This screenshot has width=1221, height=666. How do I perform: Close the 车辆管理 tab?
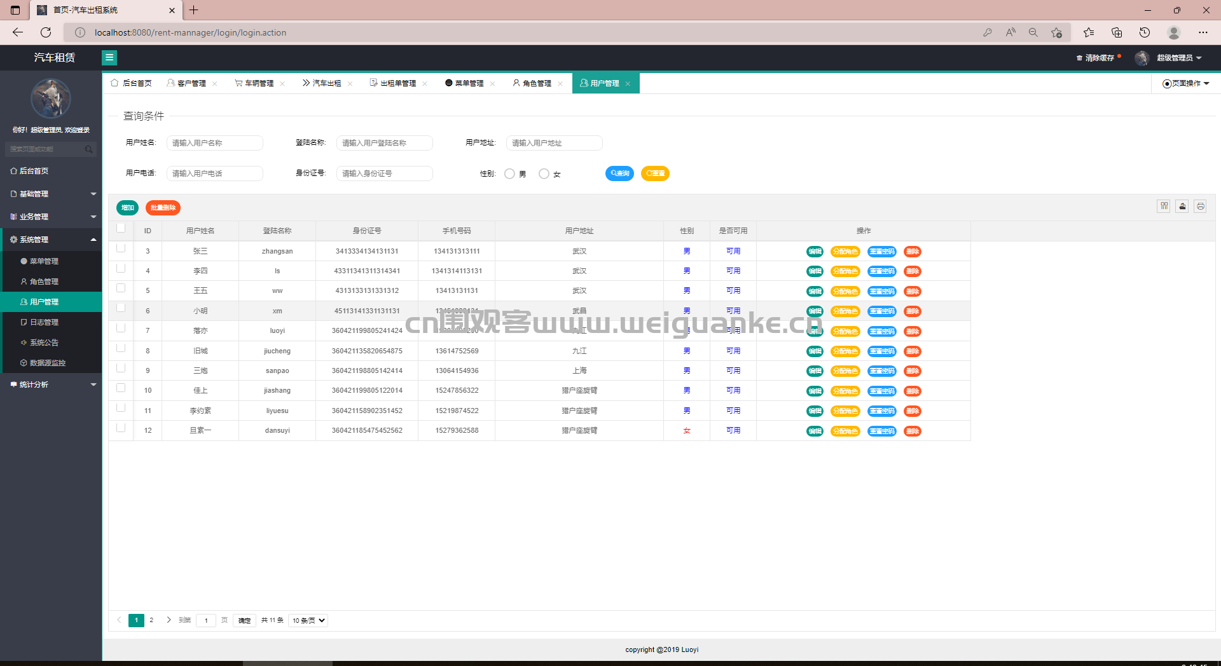coord(282,84)
